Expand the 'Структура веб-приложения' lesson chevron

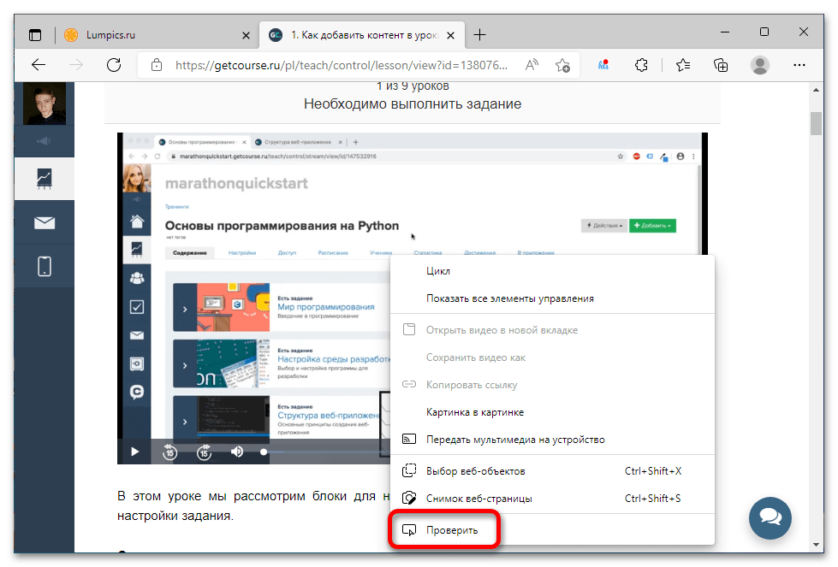[185, 422]
